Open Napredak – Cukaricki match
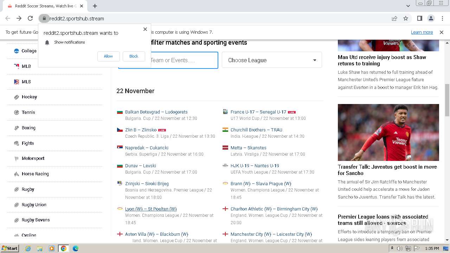450x253 pixels. point(147,148)
